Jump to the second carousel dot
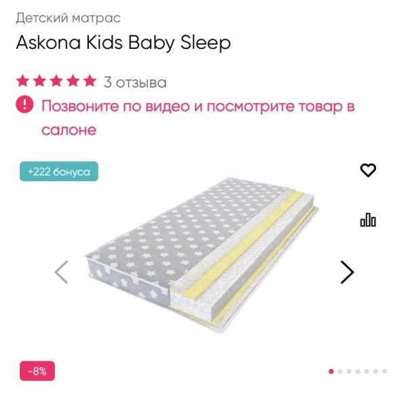The width and height of the screenshot is (408, 407). click(340, 371)
